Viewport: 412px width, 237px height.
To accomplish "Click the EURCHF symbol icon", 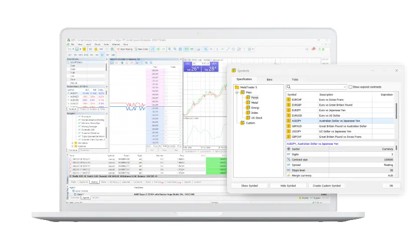I will point(289,100).
